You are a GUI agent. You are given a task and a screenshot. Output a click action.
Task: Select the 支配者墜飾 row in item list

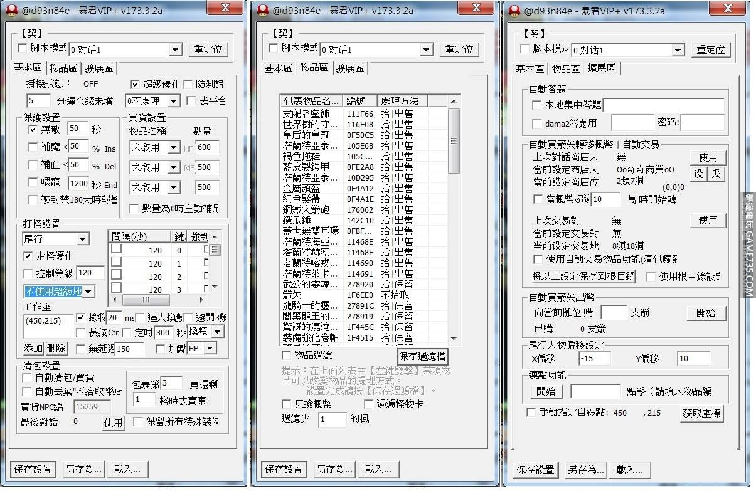pos(364,114)
